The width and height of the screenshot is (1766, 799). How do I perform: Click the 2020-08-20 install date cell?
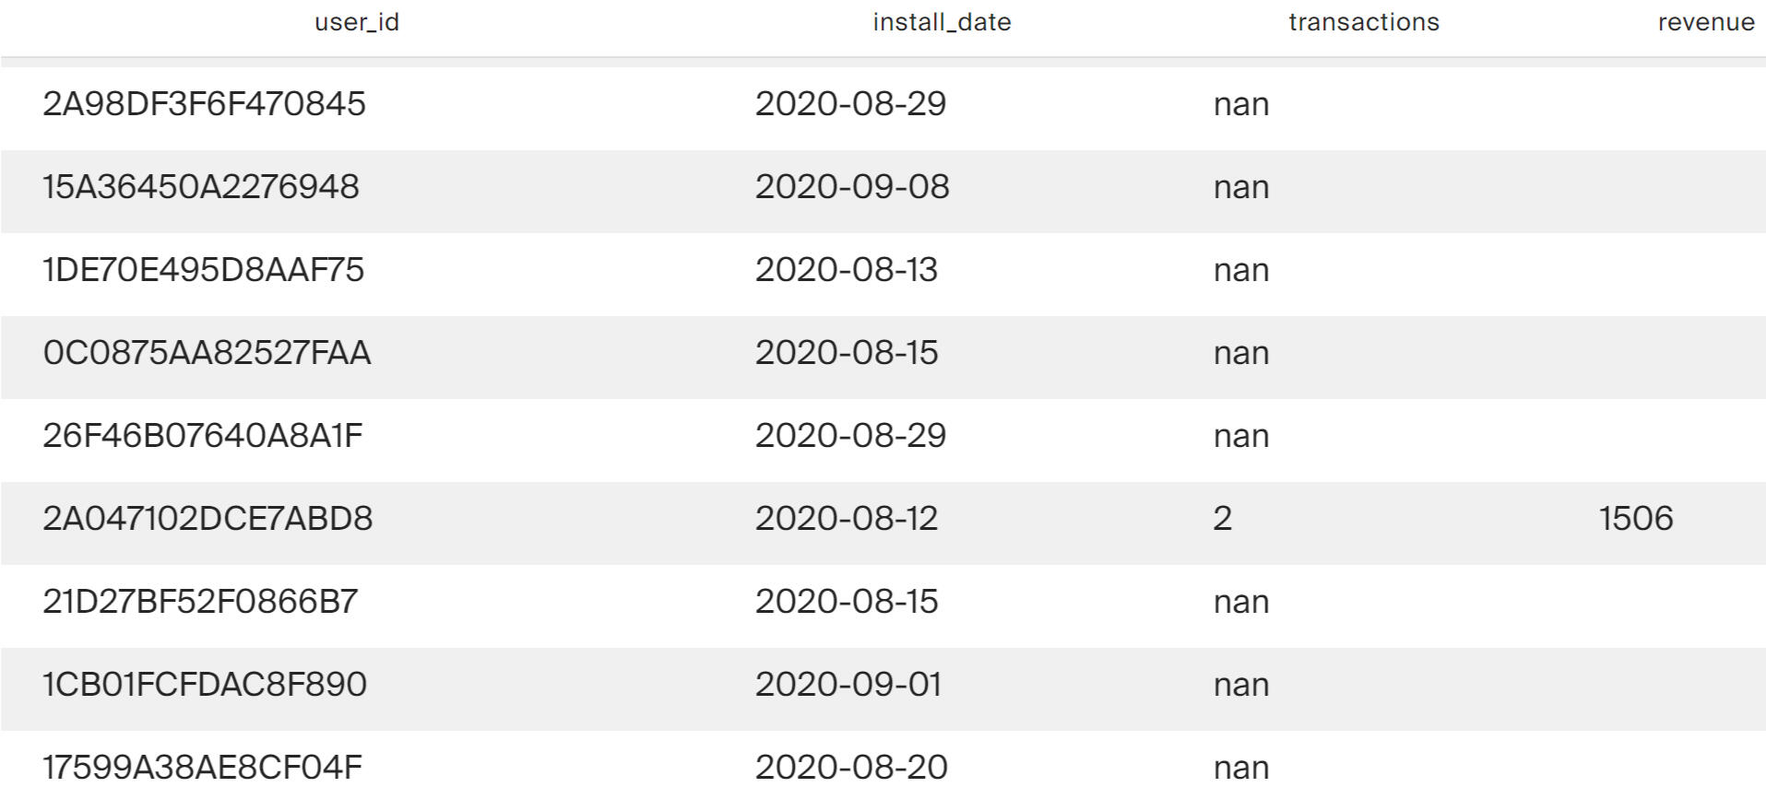click(x=850, y=767)
